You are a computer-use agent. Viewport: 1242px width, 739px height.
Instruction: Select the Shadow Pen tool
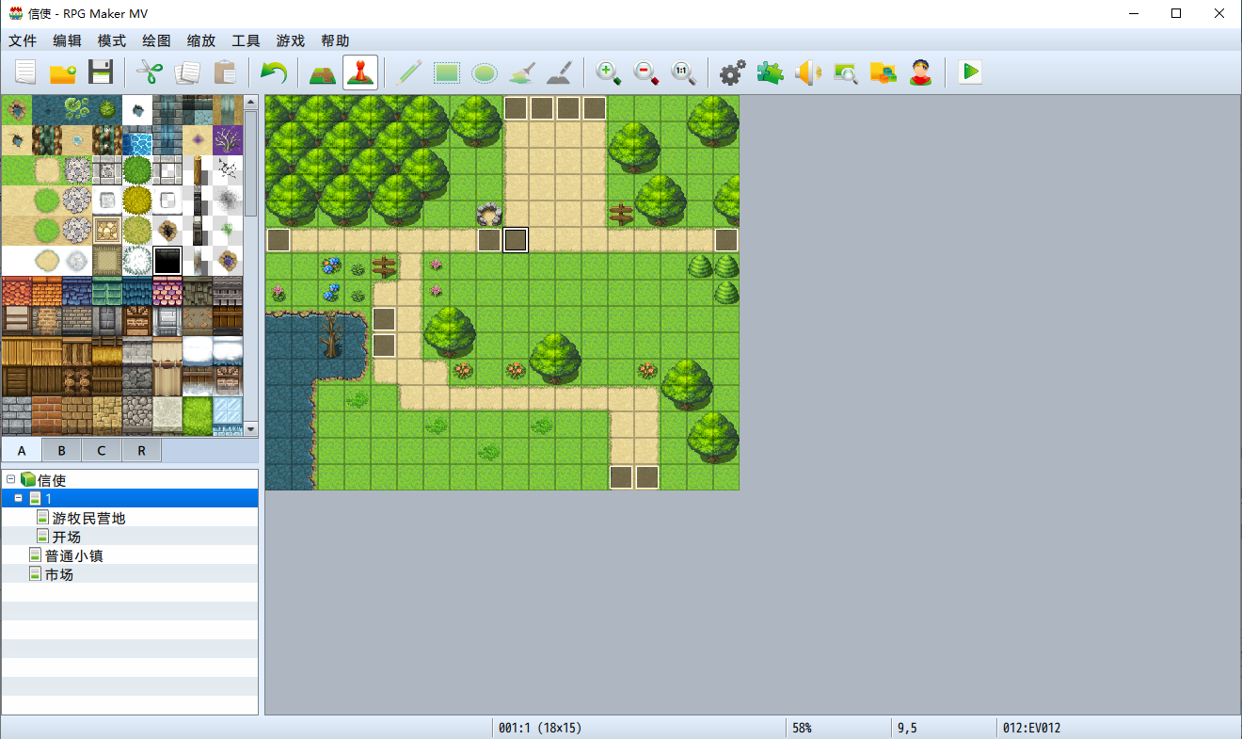pos(560,72)
